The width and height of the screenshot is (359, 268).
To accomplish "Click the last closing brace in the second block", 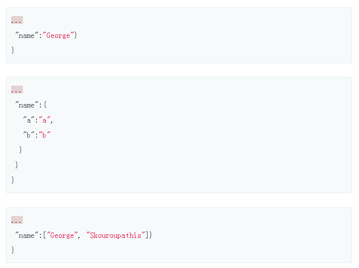I will 13,179.
